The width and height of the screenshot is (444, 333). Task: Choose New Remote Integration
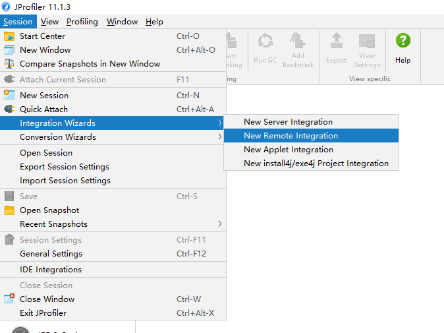[x=311, y=135]
